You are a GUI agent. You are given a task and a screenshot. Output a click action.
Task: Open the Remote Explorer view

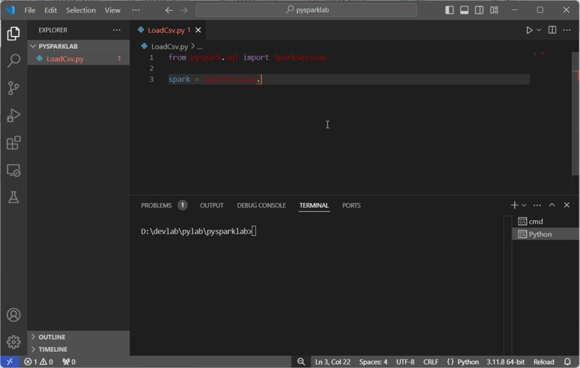tap(13, 170)
